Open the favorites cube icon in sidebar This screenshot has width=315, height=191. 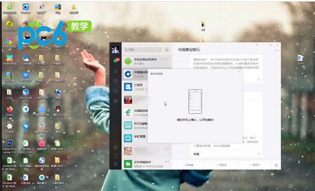115,81
